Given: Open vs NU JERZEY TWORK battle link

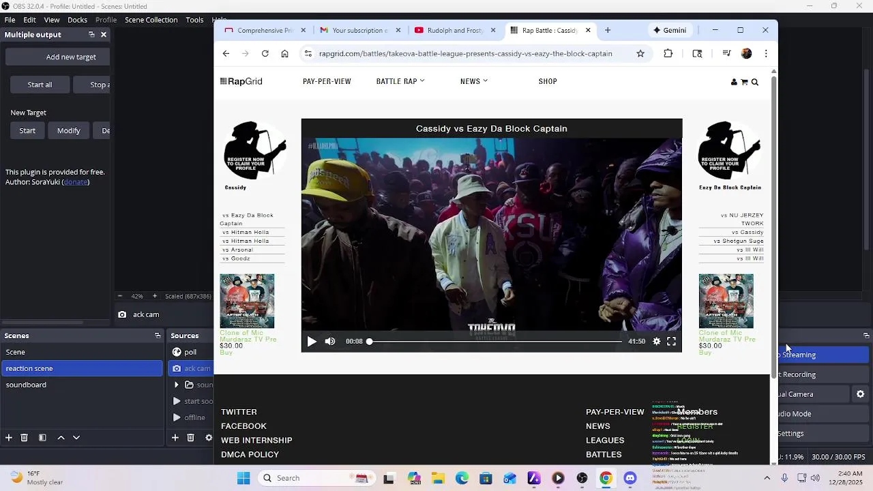Looking at the screenshot, I should tap(742, 220).
